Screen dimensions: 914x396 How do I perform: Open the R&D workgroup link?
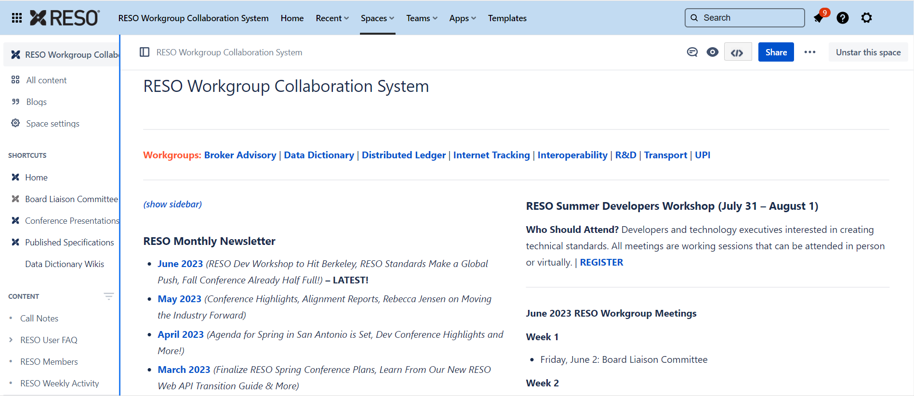(x=625, y=155)
